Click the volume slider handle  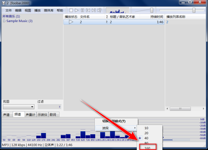151,10
